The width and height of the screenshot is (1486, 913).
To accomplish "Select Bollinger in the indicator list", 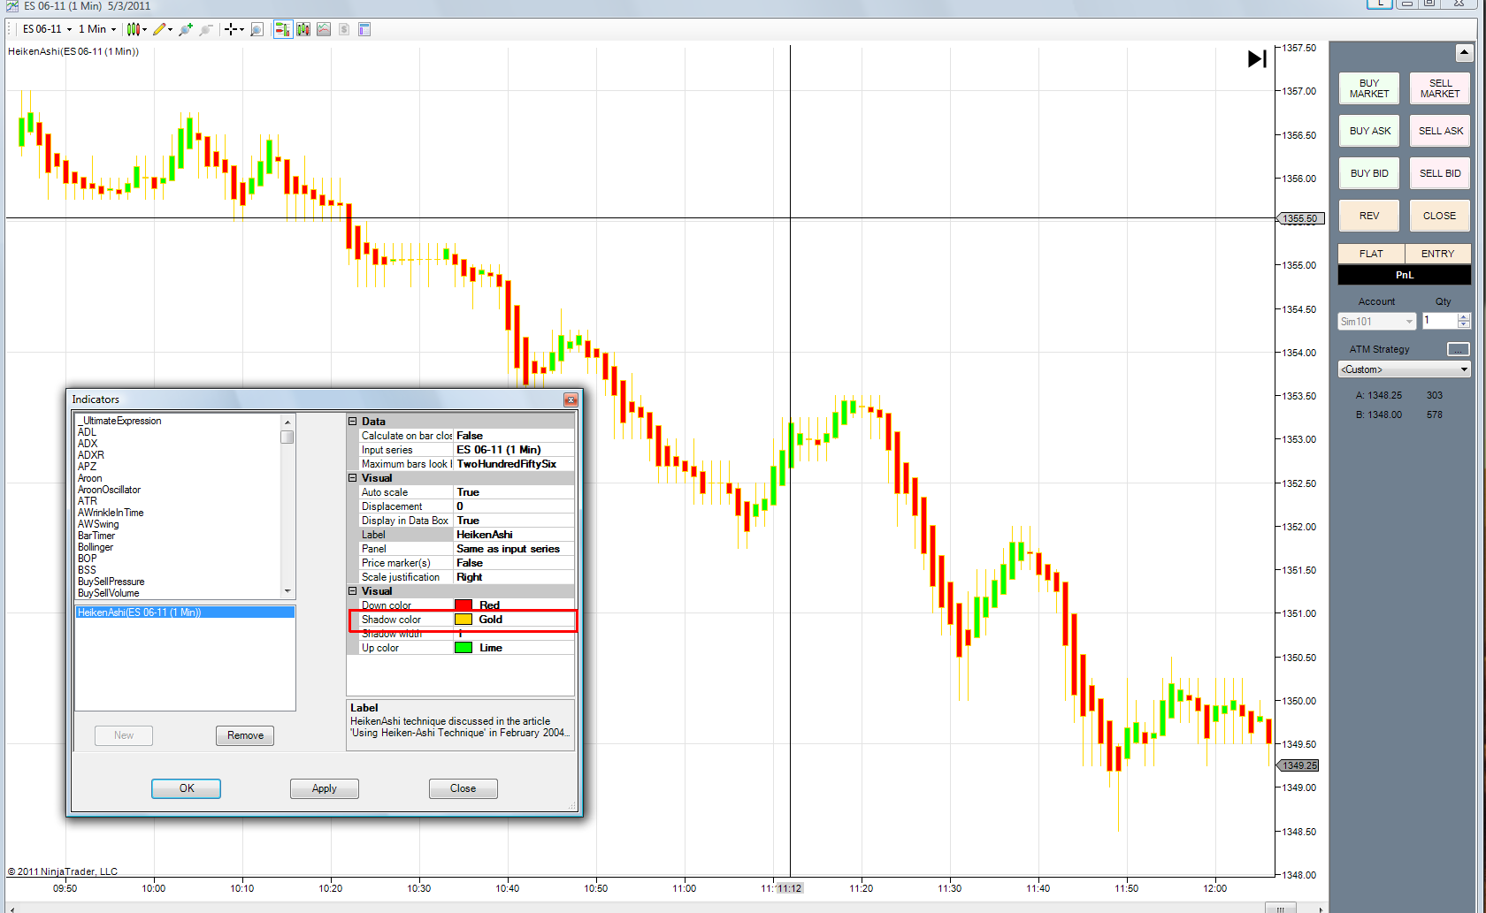I will click(x=96, y=547).
